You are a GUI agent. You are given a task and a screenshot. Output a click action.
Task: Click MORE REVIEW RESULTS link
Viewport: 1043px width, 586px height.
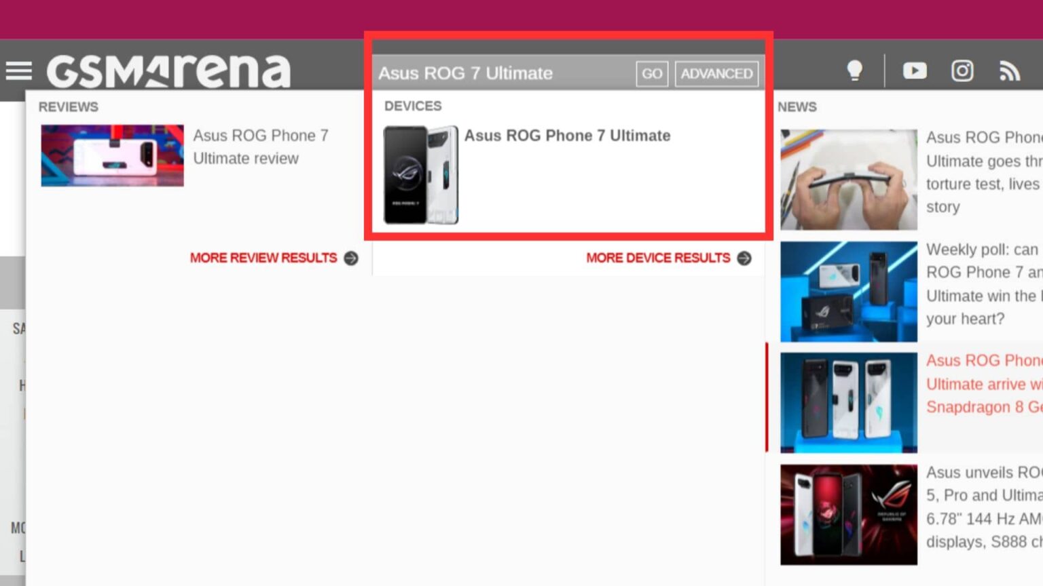(263, 258)
